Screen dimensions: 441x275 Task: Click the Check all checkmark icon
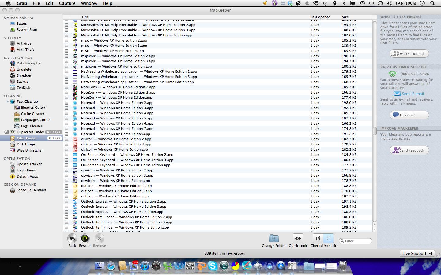click(x=318, y=238)
